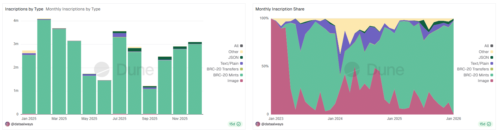Open the Monthly Inscription Share title
503x133 pixels.
[x=280, y=9]
